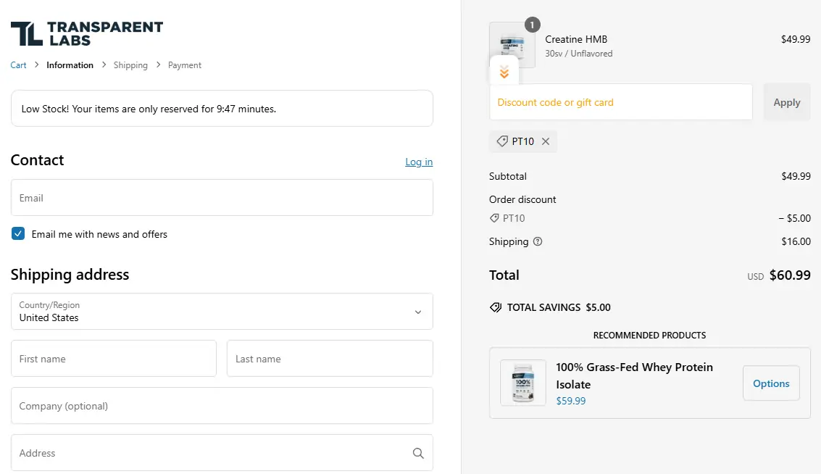Open Options for Whey Protein Isolate
The image size is (821, 474).
770,383
